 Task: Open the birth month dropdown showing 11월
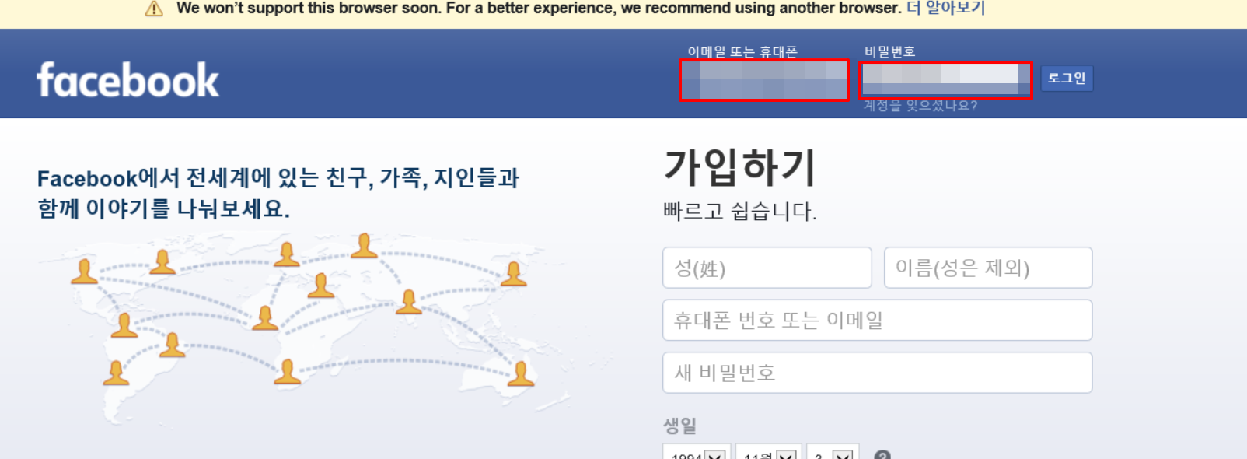tap(768, 453)
